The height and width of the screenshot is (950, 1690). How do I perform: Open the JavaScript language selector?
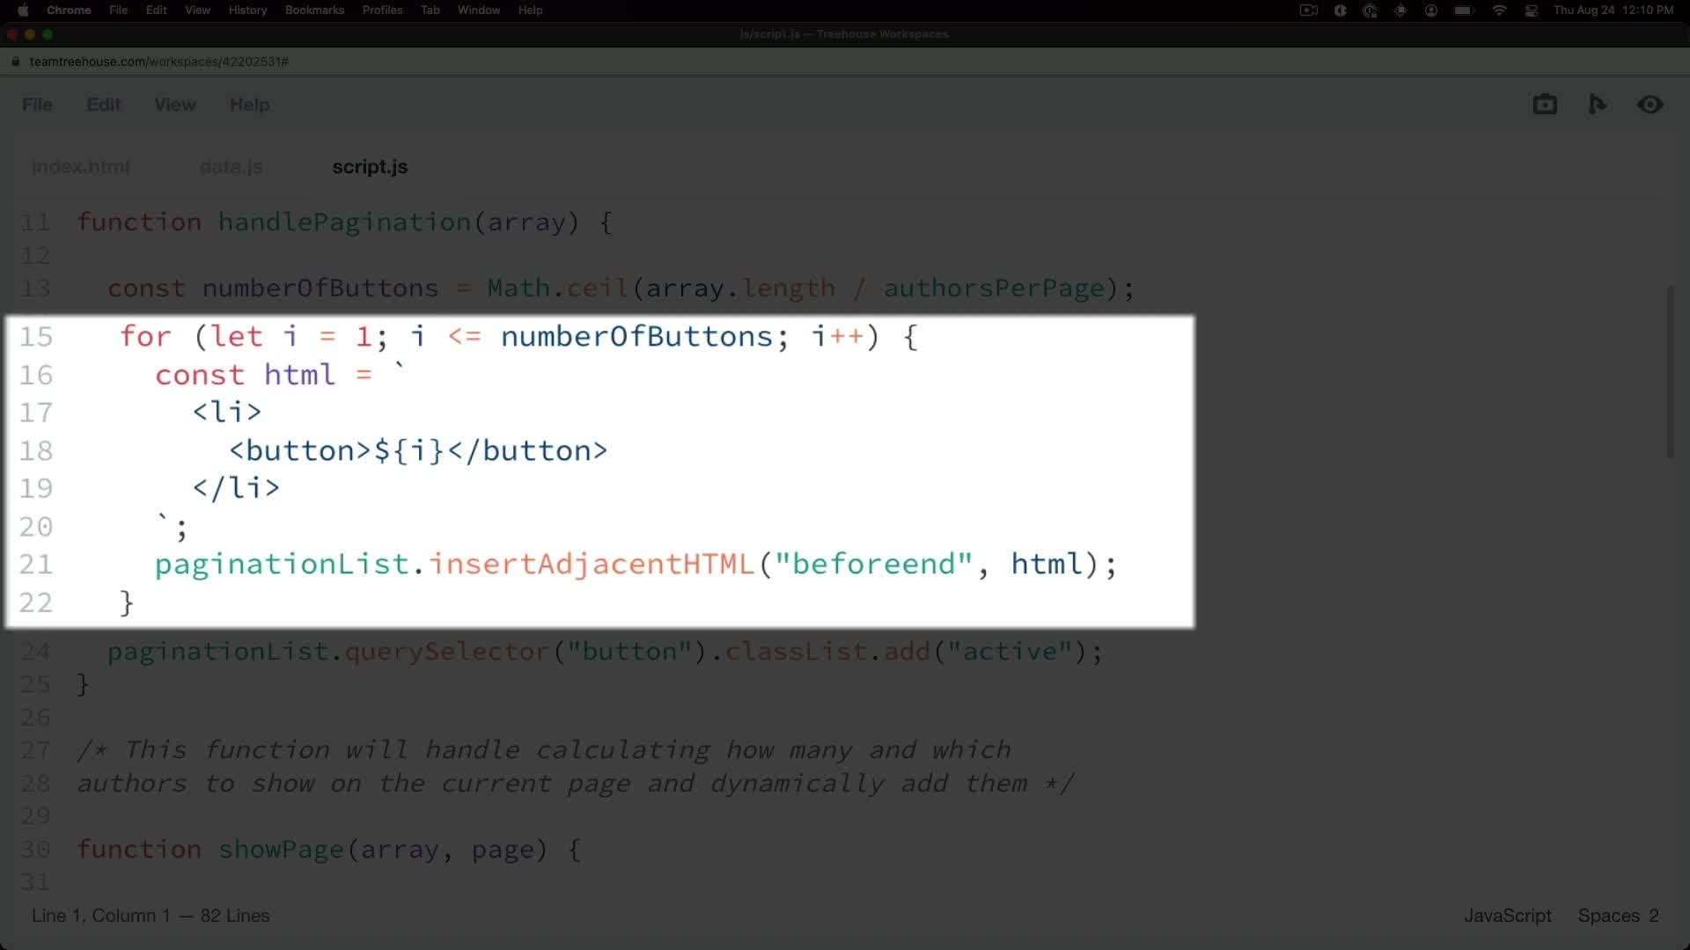point(1508,916)
